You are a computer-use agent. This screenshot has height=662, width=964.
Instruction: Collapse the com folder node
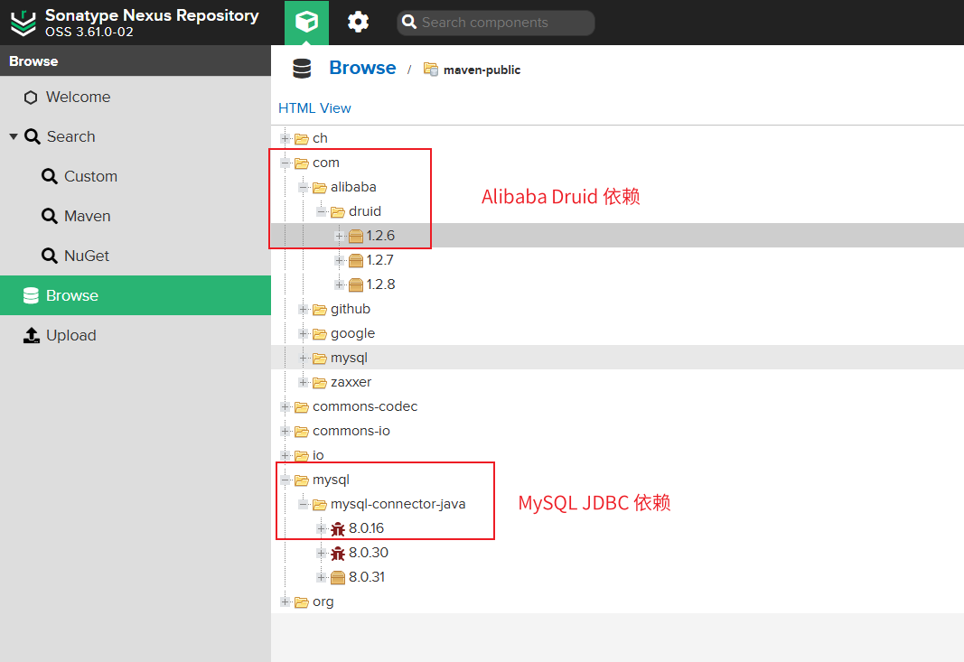(285, 163)
